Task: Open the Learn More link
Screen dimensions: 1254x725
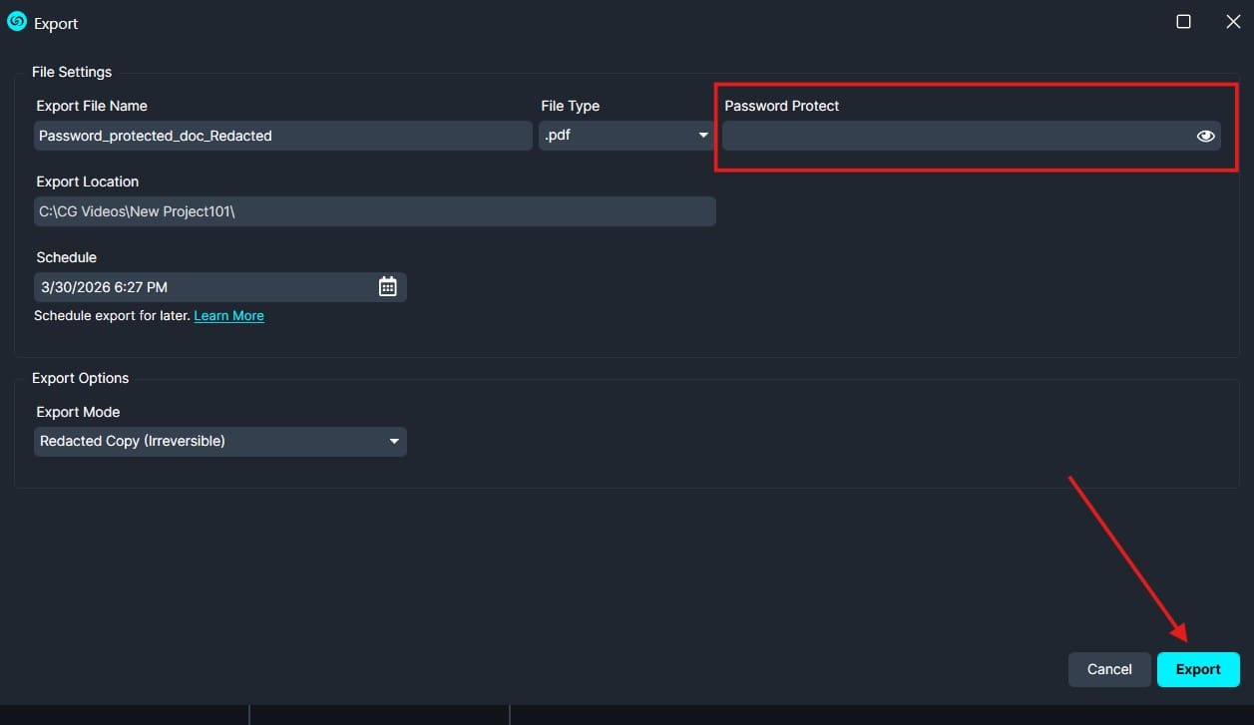Action: click(x=228, y=315)
